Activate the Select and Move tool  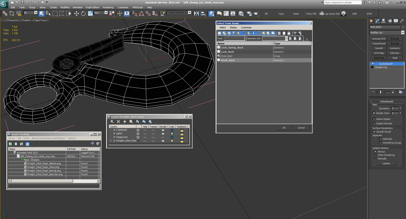[x=76, y=13]
